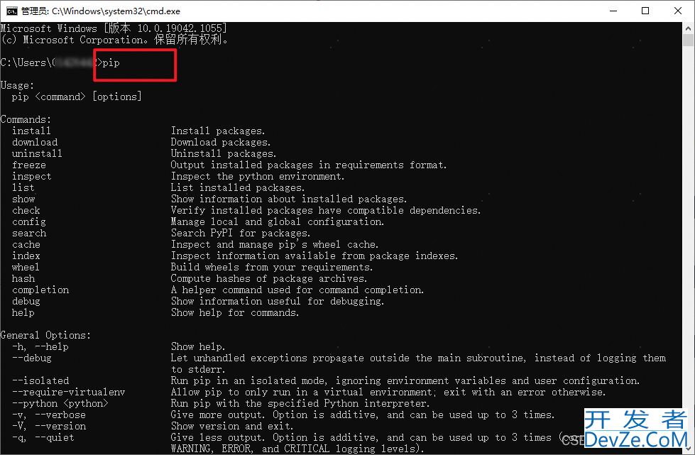Viewport: 695px width, 455px height.
Task: Click the '-V, --version' option
Action: [x=49, y=427]
